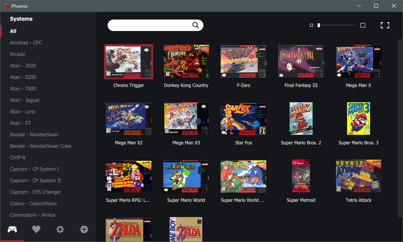Choose Bandai - WonderSwan Color system

[x=41, y=146]
